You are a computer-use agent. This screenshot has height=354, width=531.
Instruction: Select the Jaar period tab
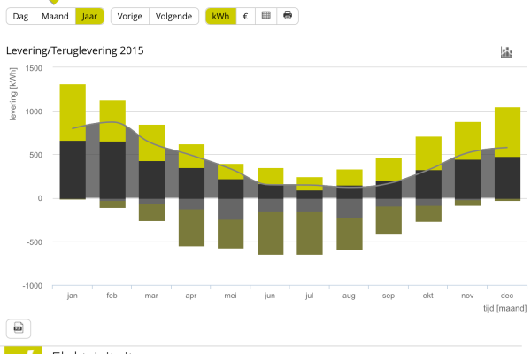89,16
